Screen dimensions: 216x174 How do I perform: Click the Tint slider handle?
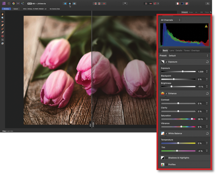click(177, 151)
